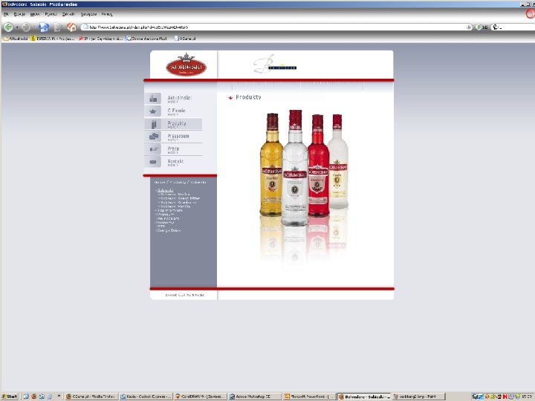Open the OGame.pl bookmark
The height and width of the screenshot is (401, 535).
[185, 39]
